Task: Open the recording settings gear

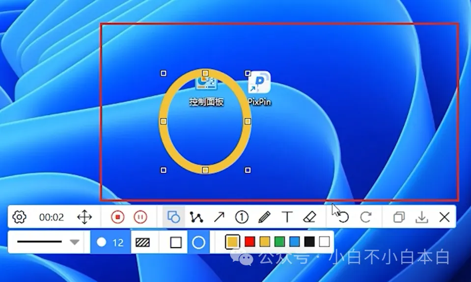Action: tap(19, 217)
